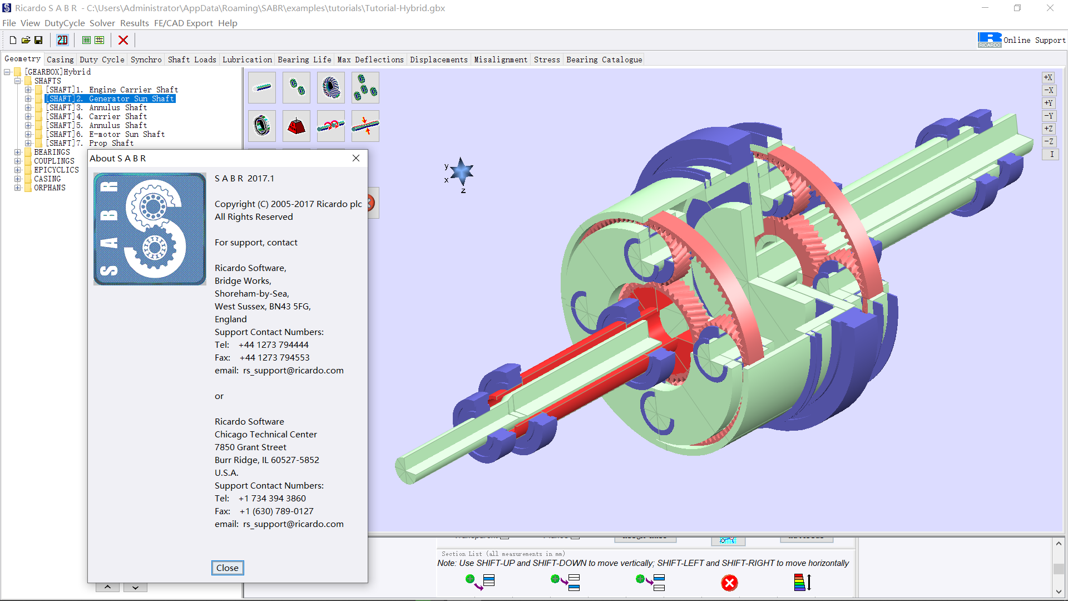Expand the BEARINGS folder

pos(18,152)
